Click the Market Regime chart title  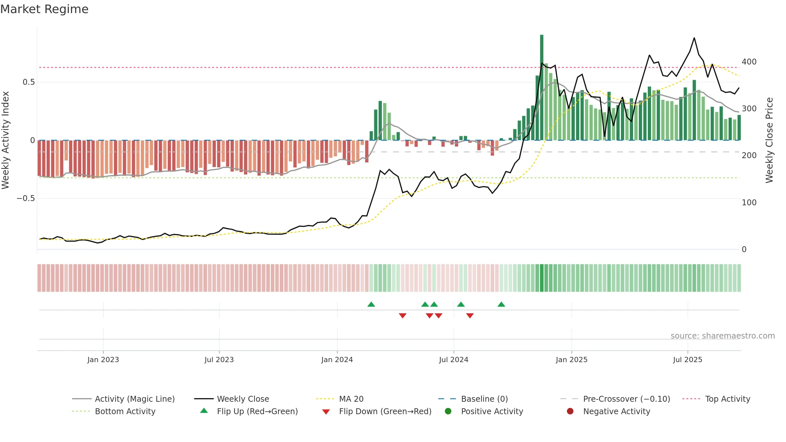tap(44, 9)
